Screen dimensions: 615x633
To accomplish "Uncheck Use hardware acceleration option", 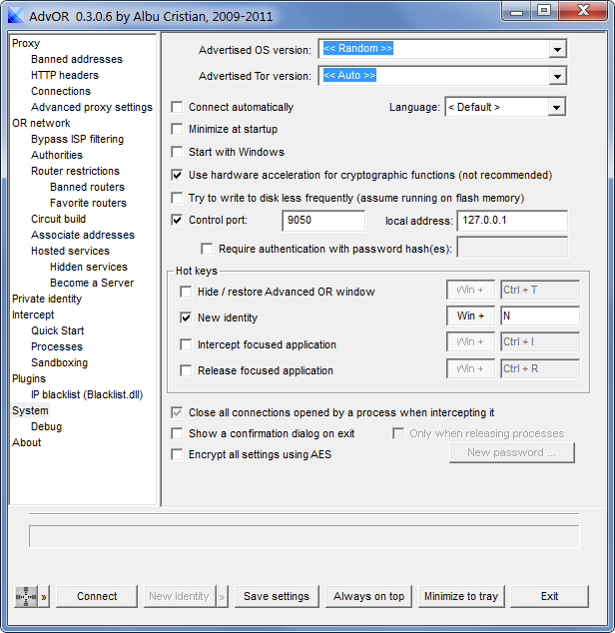I will point(177,175).
